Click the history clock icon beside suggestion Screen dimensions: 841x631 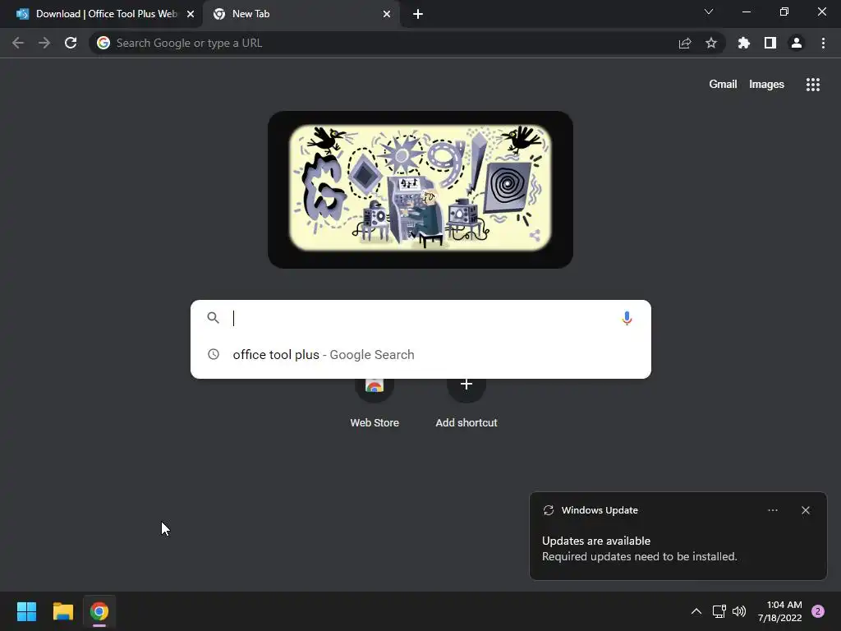pos(214,354)
